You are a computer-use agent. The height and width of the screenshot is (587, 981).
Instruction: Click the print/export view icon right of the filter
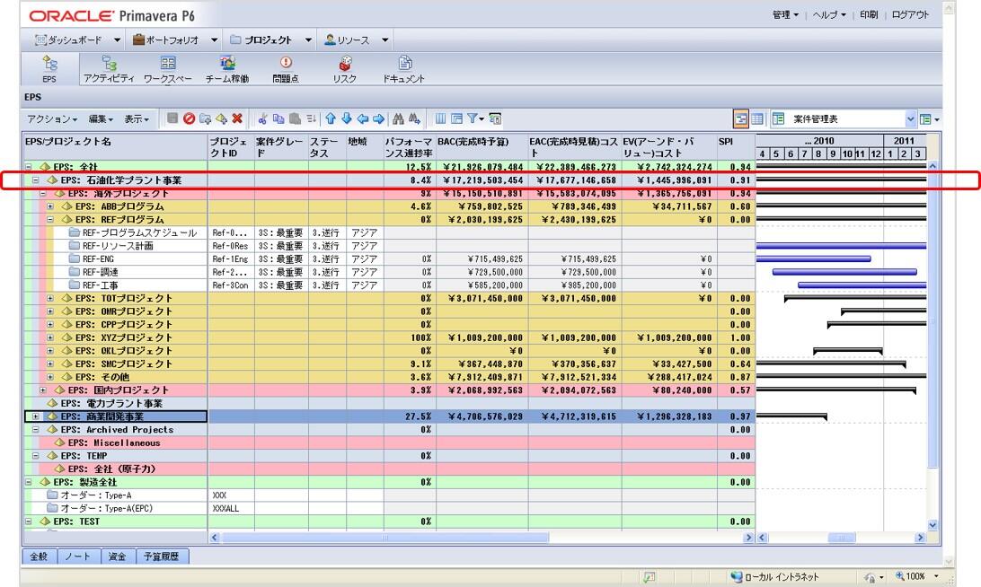(495, 118)
